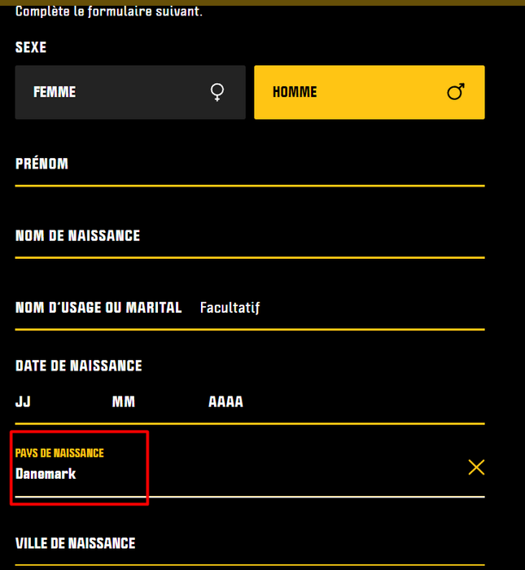
Task: Click the yellow Pays de naissance label
Action: [x=59, y=453]
